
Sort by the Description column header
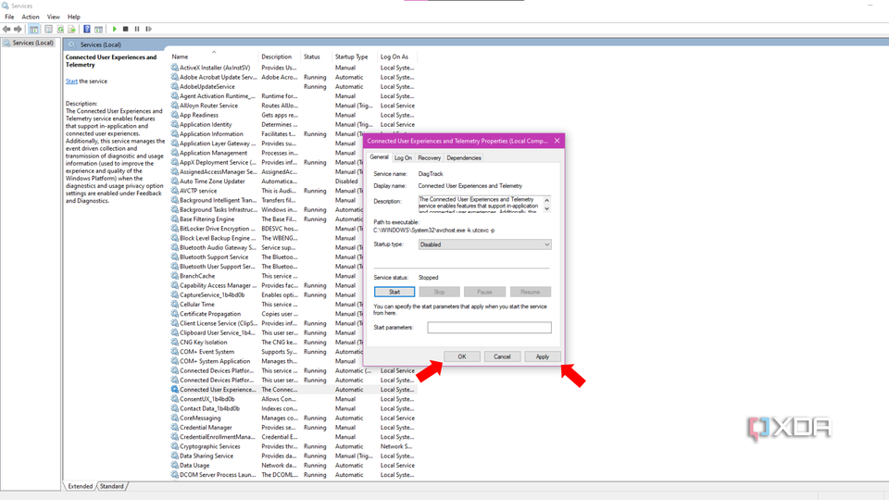[280, 56]
